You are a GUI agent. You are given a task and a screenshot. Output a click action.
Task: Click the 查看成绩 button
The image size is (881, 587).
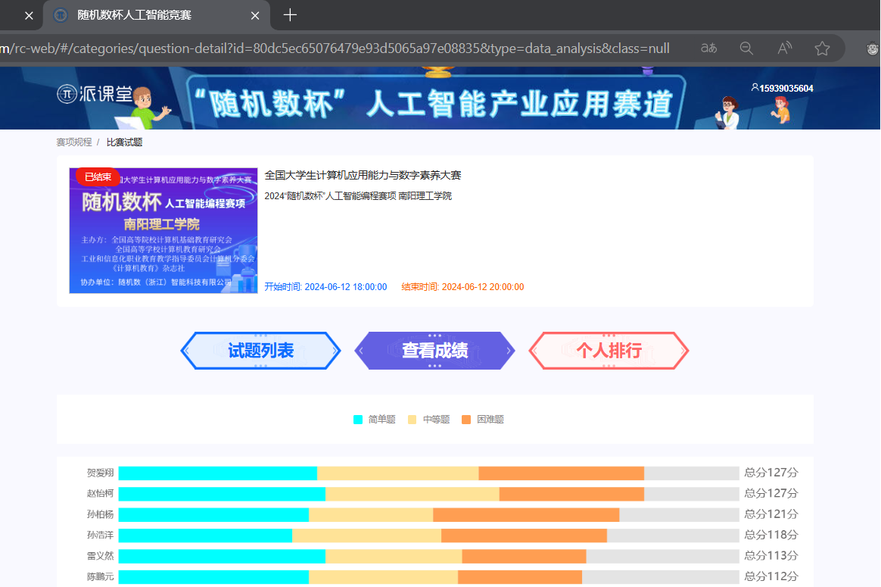point(434,351)
